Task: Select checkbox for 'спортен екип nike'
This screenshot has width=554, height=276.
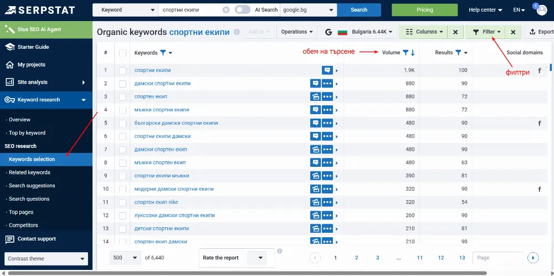Action: click(122, 202)
